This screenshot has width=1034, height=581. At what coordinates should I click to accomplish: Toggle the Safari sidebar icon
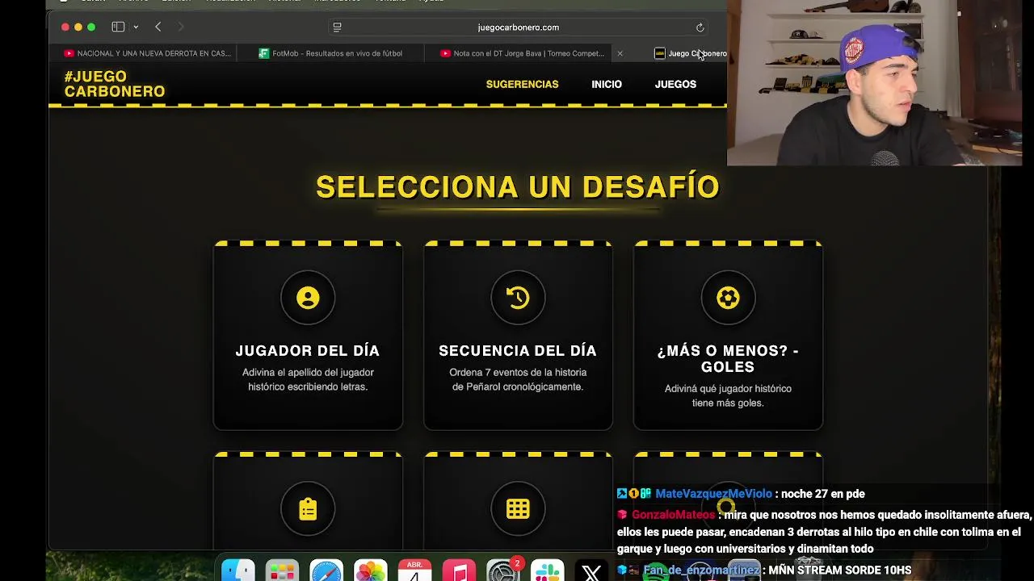click(x=118, y=27)
